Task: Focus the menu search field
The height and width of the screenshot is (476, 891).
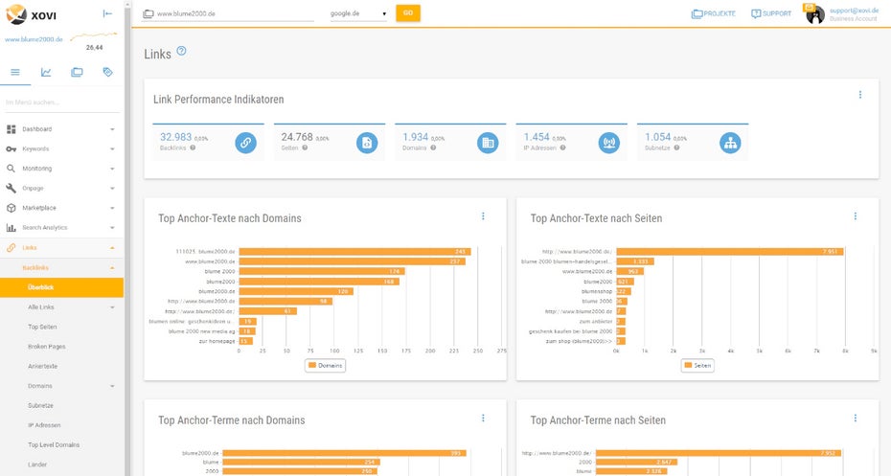Action: click(x=62, y=102)
